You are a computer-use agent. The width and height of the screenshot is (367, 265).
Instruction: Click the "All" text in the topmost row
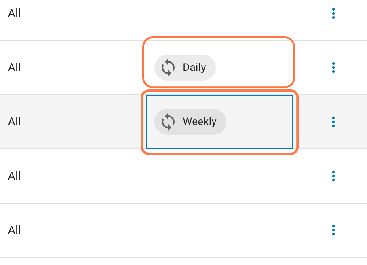click(15, 13)
